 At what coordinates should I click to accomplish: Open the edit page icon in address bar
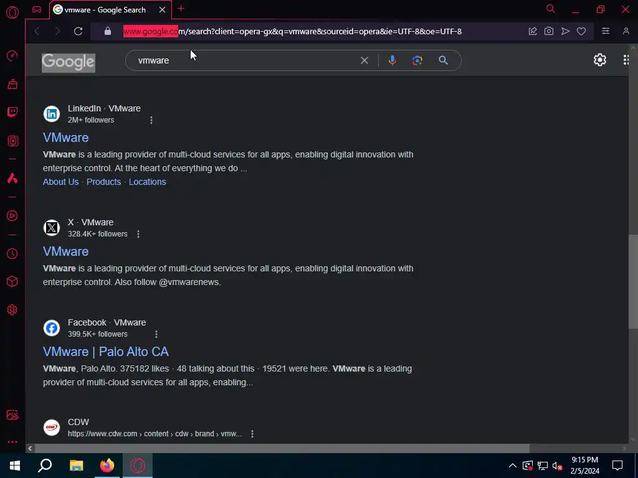tap(532, 31)
